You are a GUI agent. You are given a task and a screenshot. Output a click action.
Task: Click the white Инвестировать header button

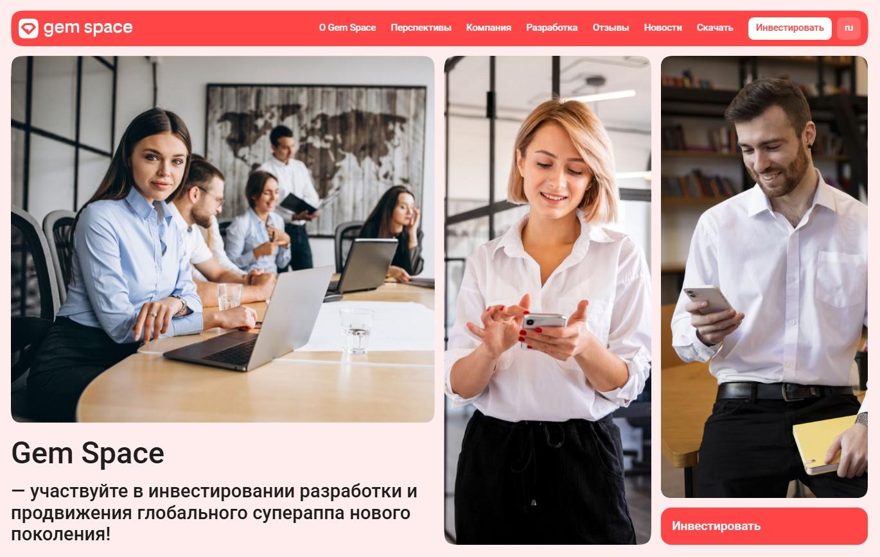click(789, 28)
